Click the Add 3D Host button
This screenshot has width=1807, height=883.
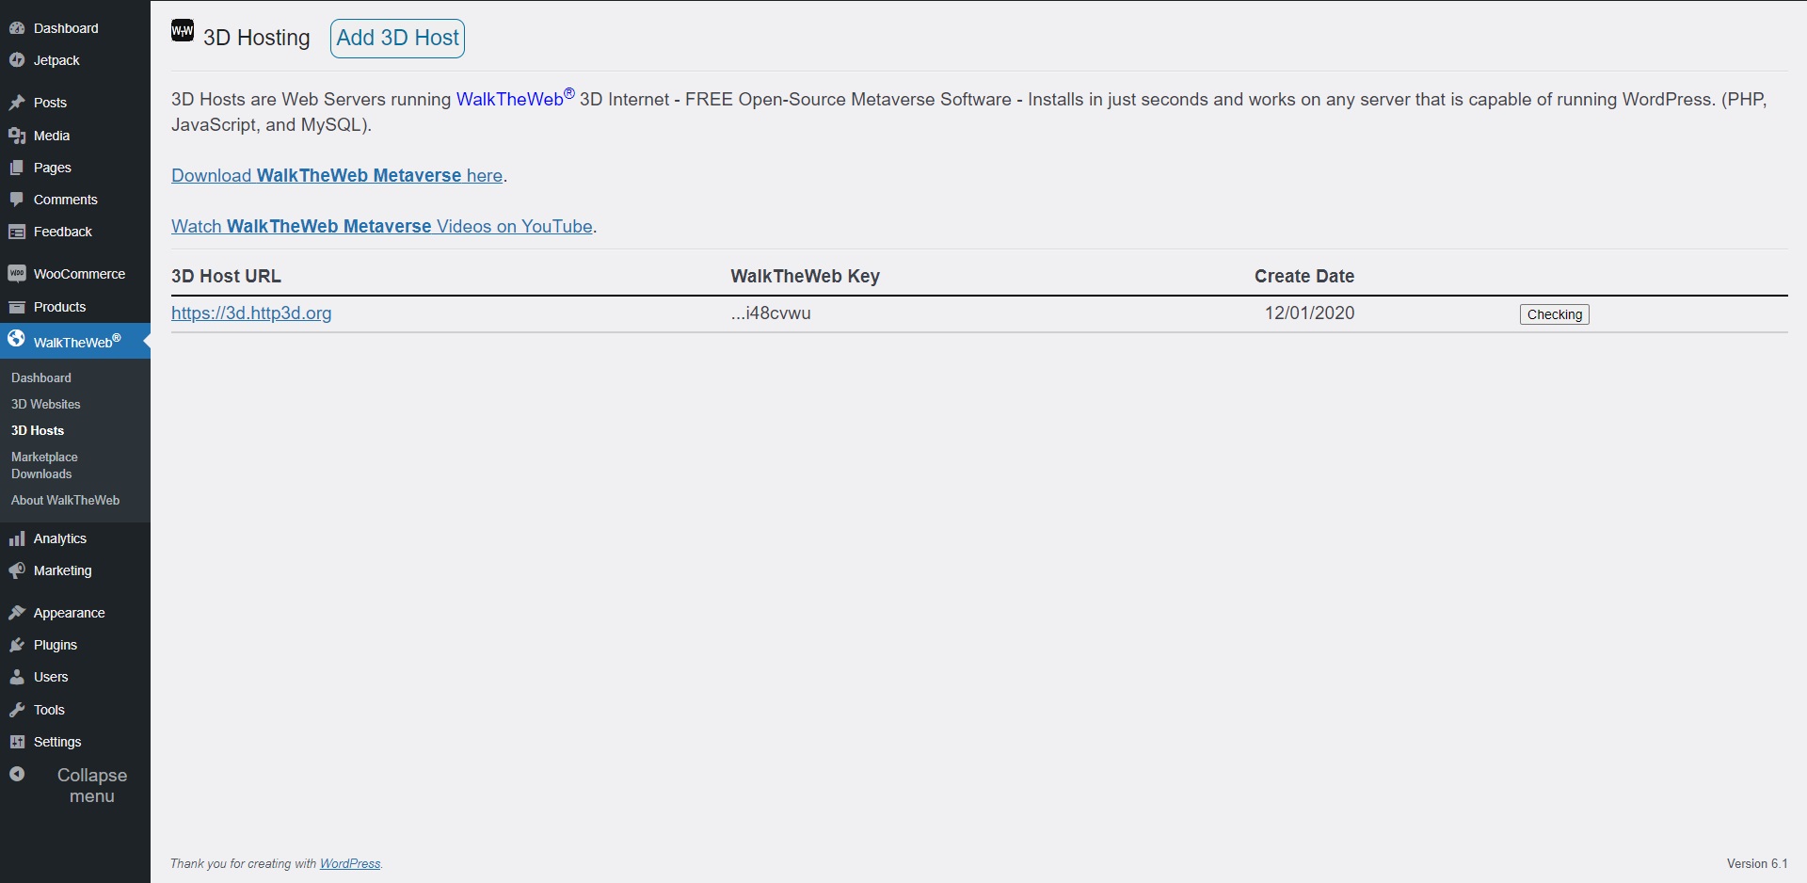pos(397,38)
